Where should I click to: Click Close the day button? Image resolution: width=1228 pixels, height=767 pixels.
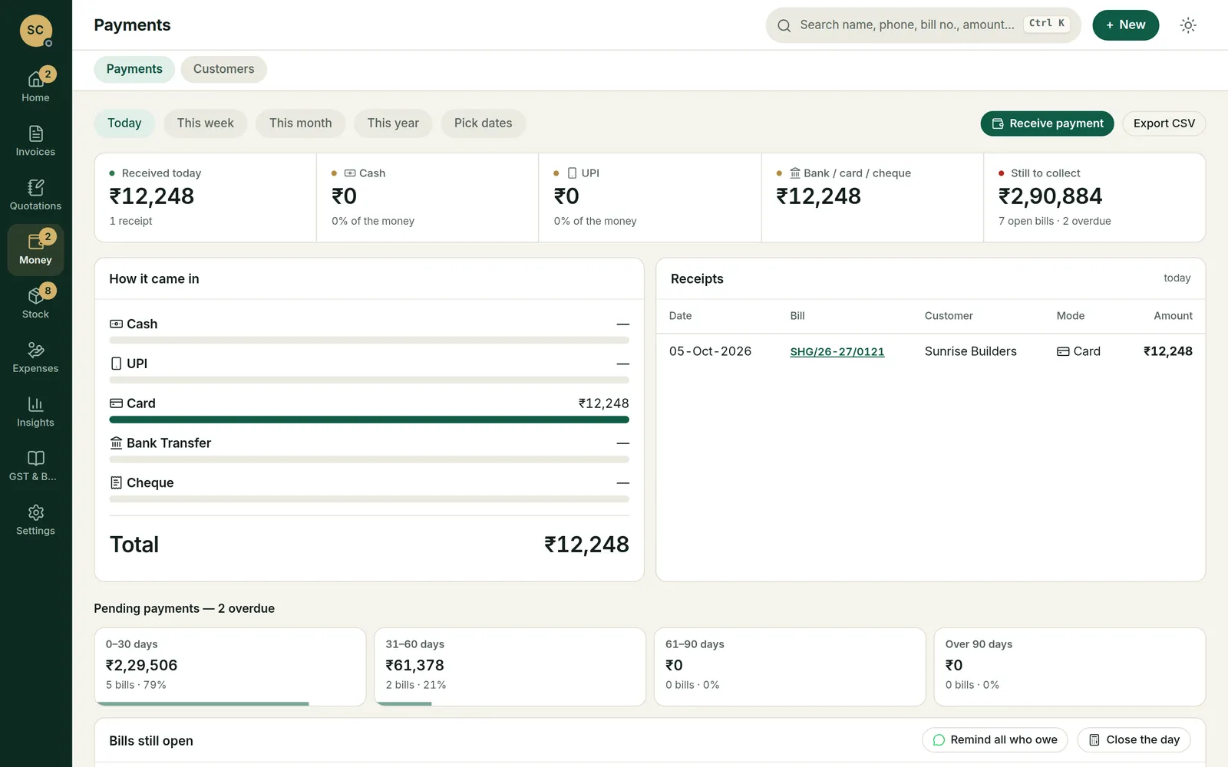pos(1134,740)
